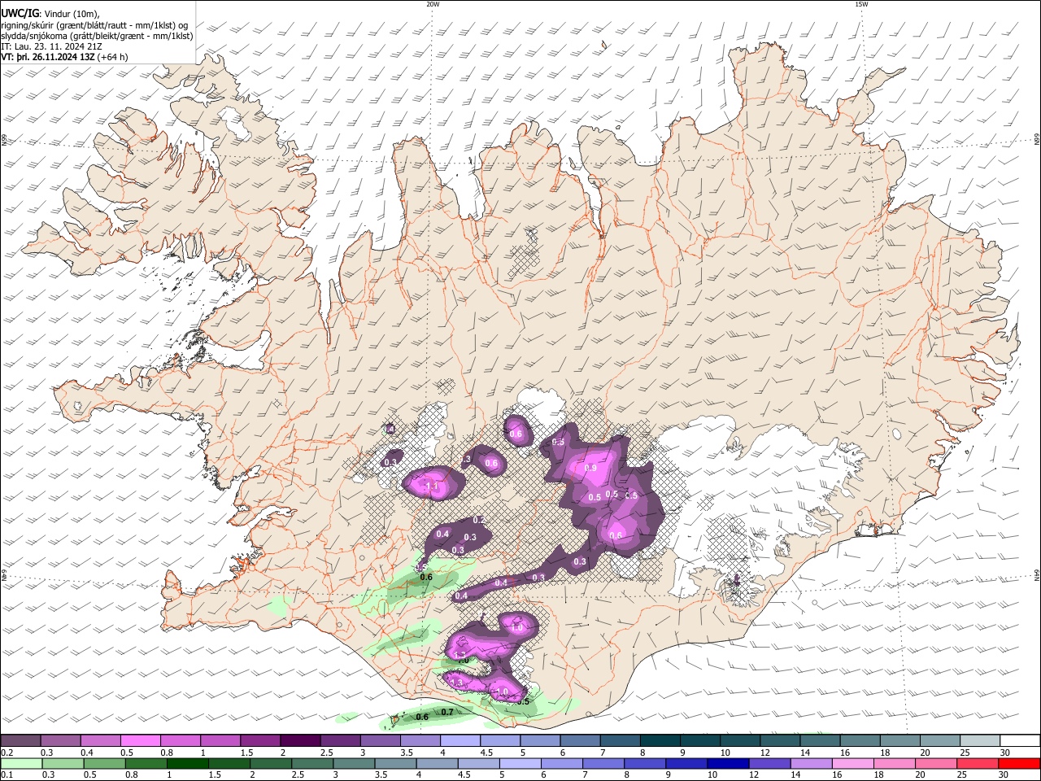Click the '0.1' label on lower legend
1041x781 pixels.
pos(7,775)
